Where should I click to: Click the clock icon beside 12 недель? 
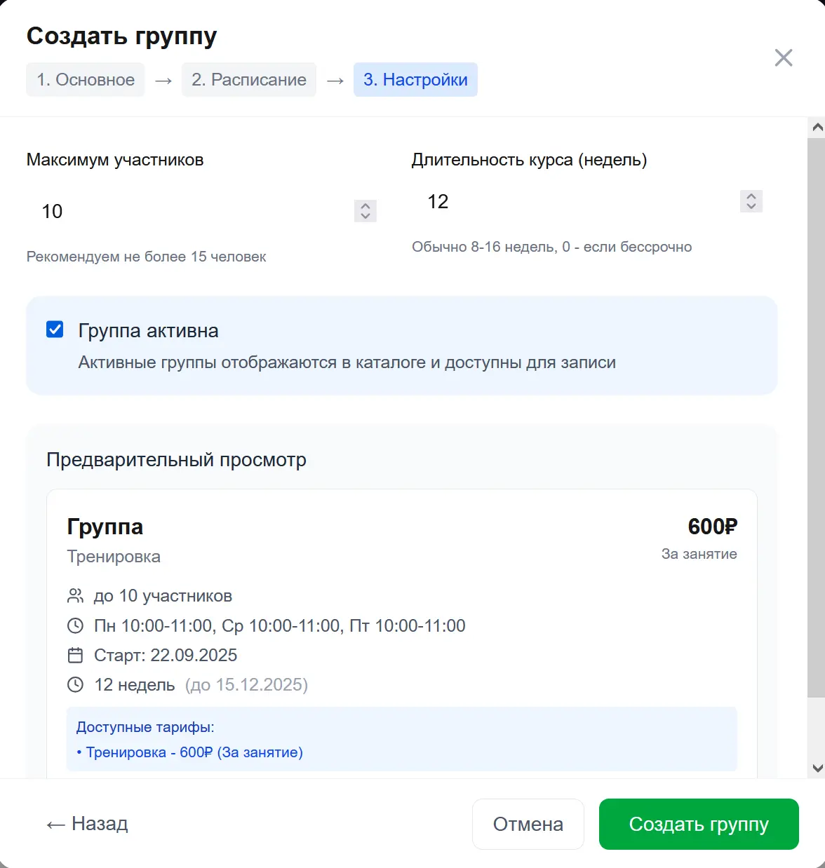(x=75, y=685)
